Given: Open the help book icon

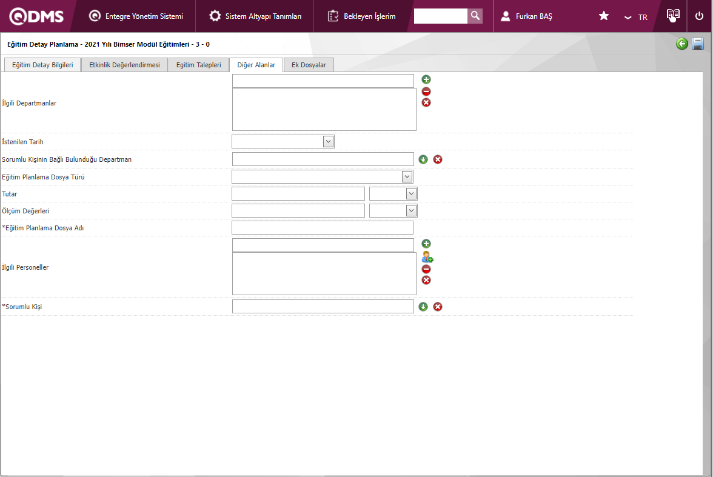Looking at the screenshot, I should 672,16.
